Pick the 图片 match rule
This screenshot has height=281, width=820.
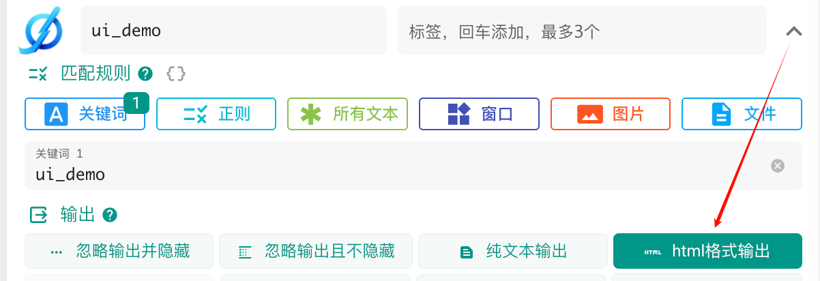click(x=611, y=114)
